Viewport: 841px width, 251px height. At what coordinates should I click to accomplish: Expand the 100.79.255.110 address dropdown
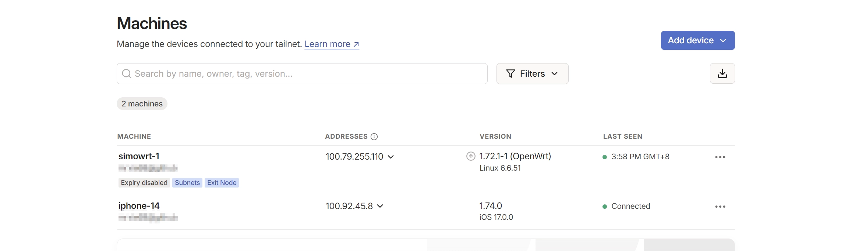pyautogui.click(x=391, y=157)
